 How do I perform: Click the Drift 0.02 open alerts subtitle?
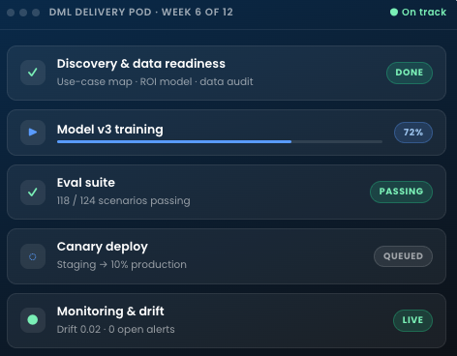(x=116, y=329)
